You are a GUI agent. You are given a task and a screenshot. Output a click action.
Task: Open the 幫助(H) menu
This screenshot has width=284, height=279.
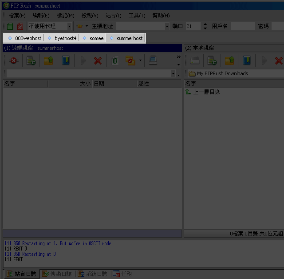[161, 16]
